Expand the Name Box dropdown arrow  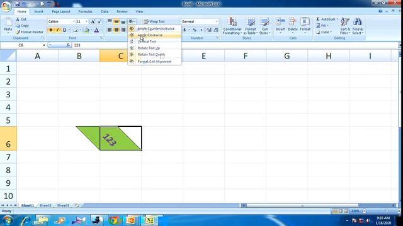[x=44, y=45]
